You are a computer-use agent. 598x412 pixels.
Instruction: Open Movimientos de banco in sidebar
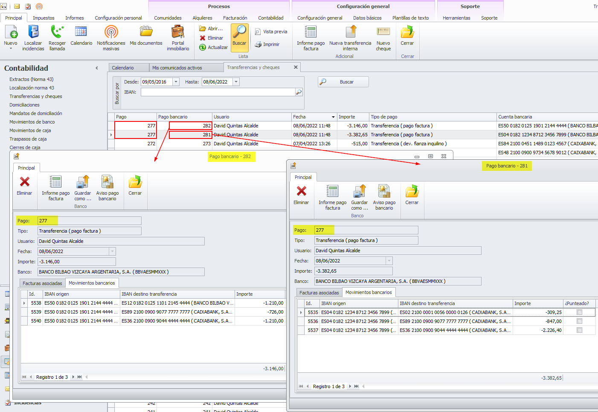tap(32, 122)
